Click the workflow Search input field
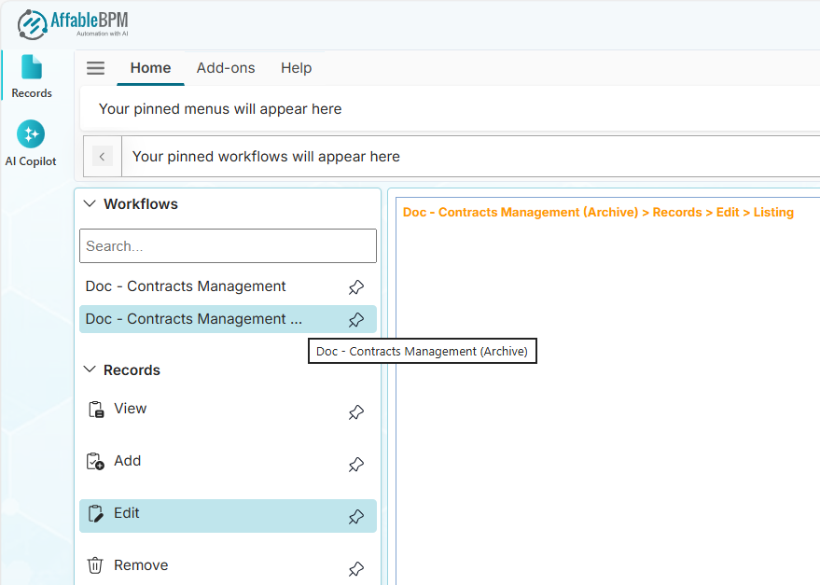The image size is (820, 585). 228,246
